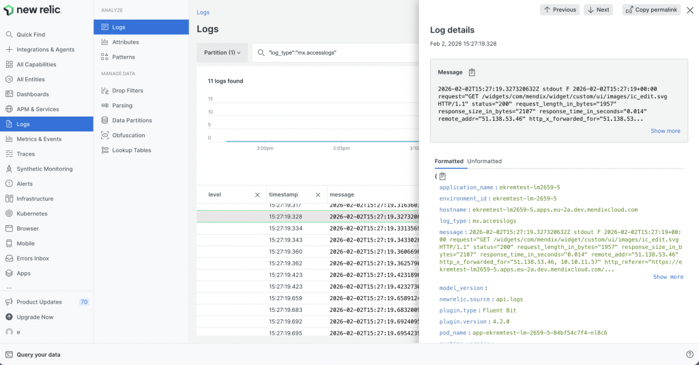
Task: Open Synthetic Monitoring in the sidebar
Action: click(x=44, y=169)
